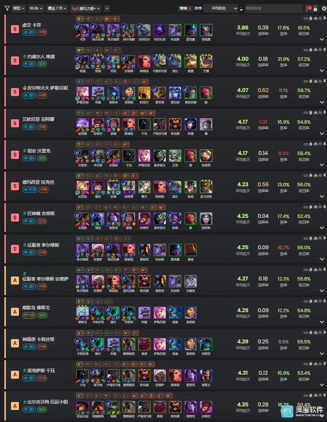
Task: Open the 最近 7 天 time range menu
Action: 57,8
